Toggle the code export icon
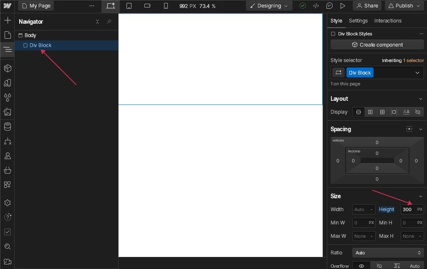Screen dimensions: 427x269 pos(316,6)
